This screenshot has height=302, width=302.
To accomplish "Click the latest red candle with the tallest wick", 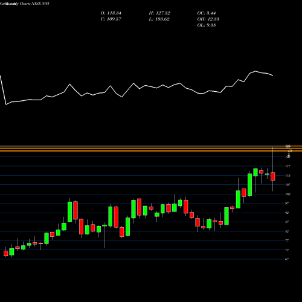I will [x=273, y=176].
